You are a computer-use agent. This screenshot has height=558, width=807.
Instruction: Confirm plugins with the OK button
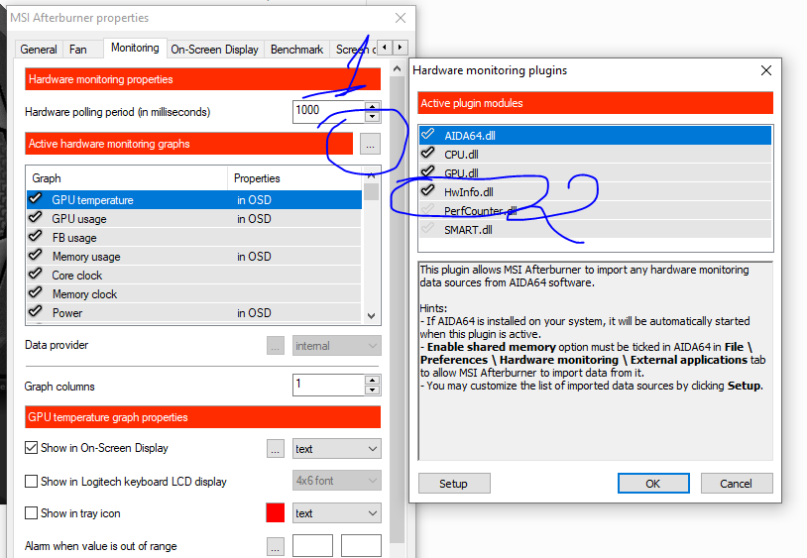tap(653, 484)
